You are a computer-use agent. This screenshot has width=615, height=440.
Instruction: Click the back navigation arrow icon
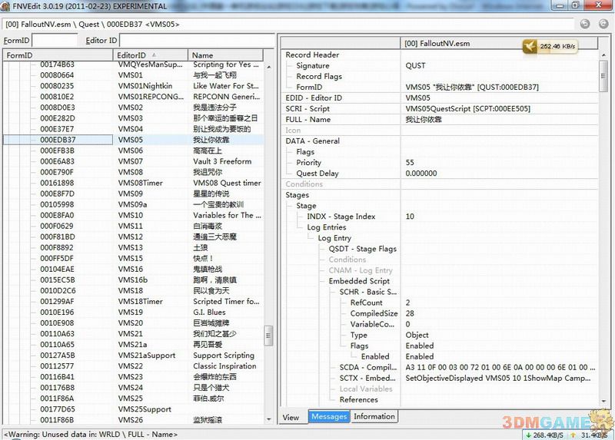pyautogui.click(x=585, y=24)
